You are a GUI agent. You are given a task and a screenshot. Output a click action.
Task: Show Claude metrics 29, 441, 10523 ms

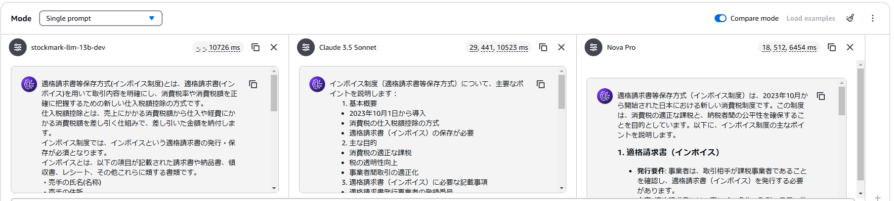point(499,47)
